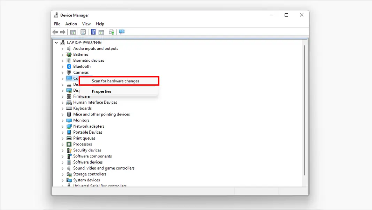Screen dimensions: 372x210
Task: Expand the Keyboards category
Action: (63, 108)
